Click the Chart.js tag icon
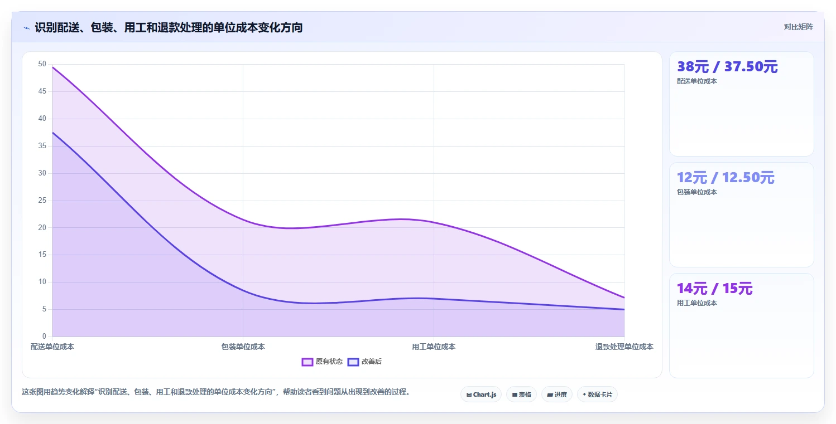 [469, 394]
